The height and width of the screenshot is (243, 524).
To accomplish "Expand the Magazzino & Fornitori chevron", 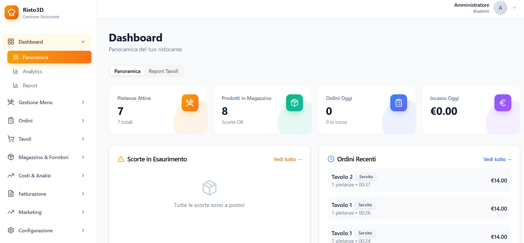I will [x=83, y=157].
